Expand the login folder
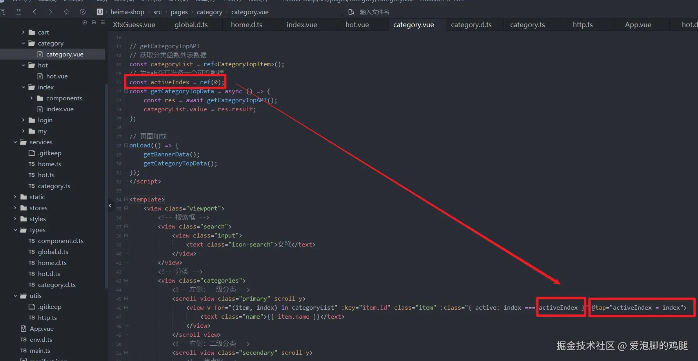698x361 pixels. pyautogui.click(x=23, y=120)
